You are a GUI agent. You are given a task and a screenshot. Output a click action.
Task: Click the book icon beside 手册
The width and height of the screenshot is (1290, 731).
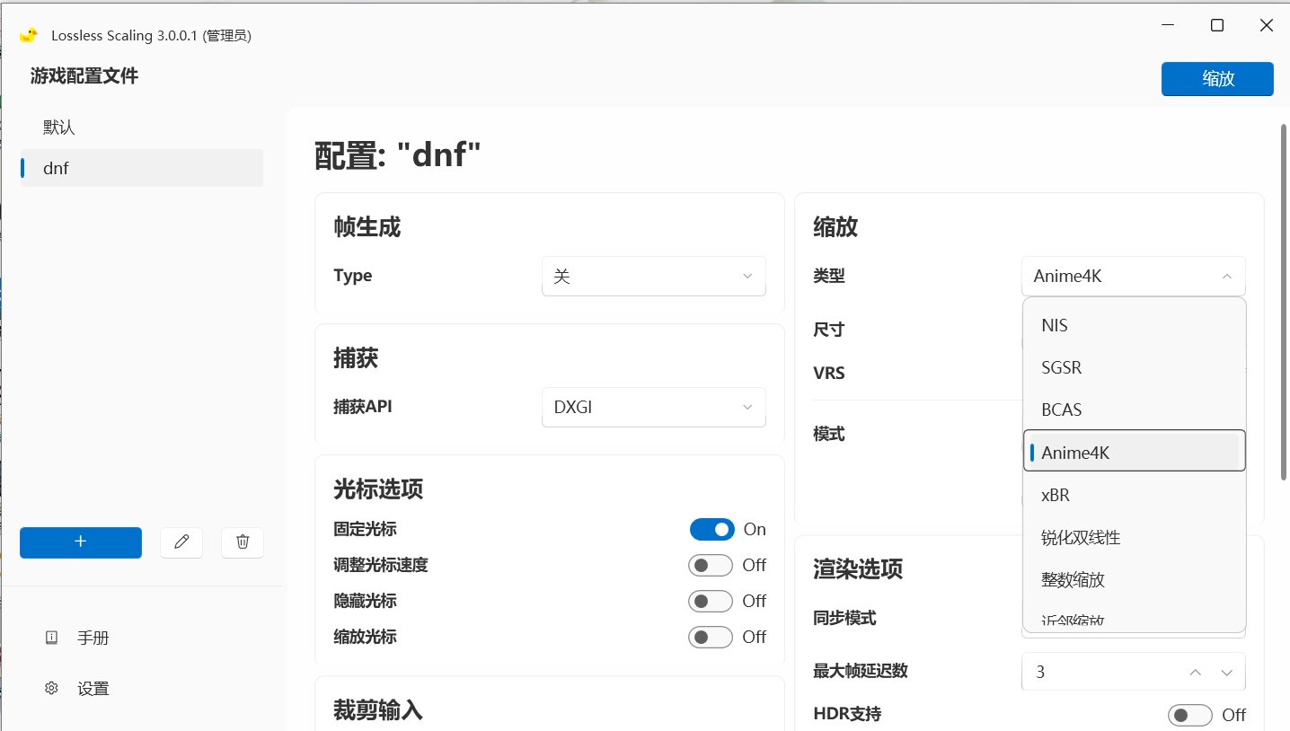(51, 638)
